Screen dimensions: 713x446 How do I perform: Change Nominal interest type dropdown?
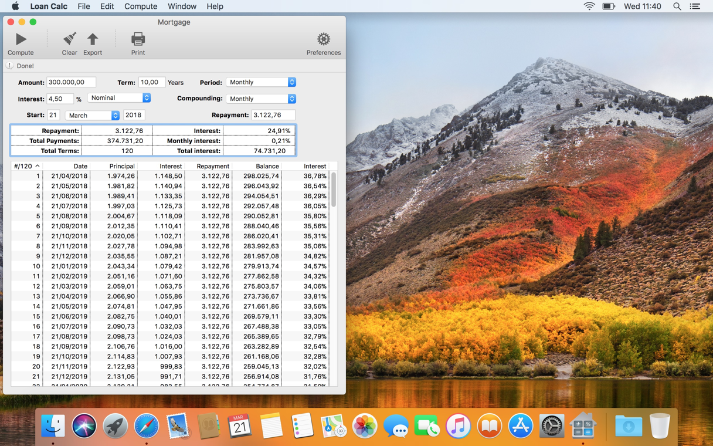coord(120,97)
